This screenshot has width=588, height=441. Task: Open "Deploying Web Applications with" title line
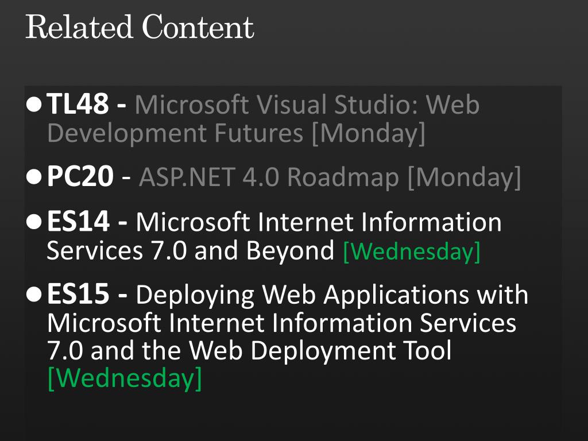pos(332,296)
